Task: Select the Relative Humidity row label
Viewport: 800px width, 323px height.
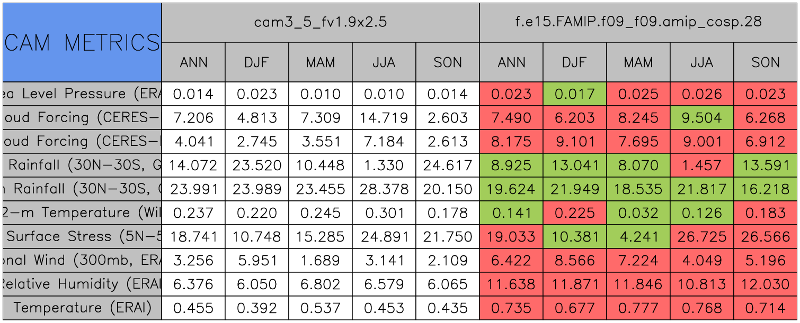Action: [82, 284]
